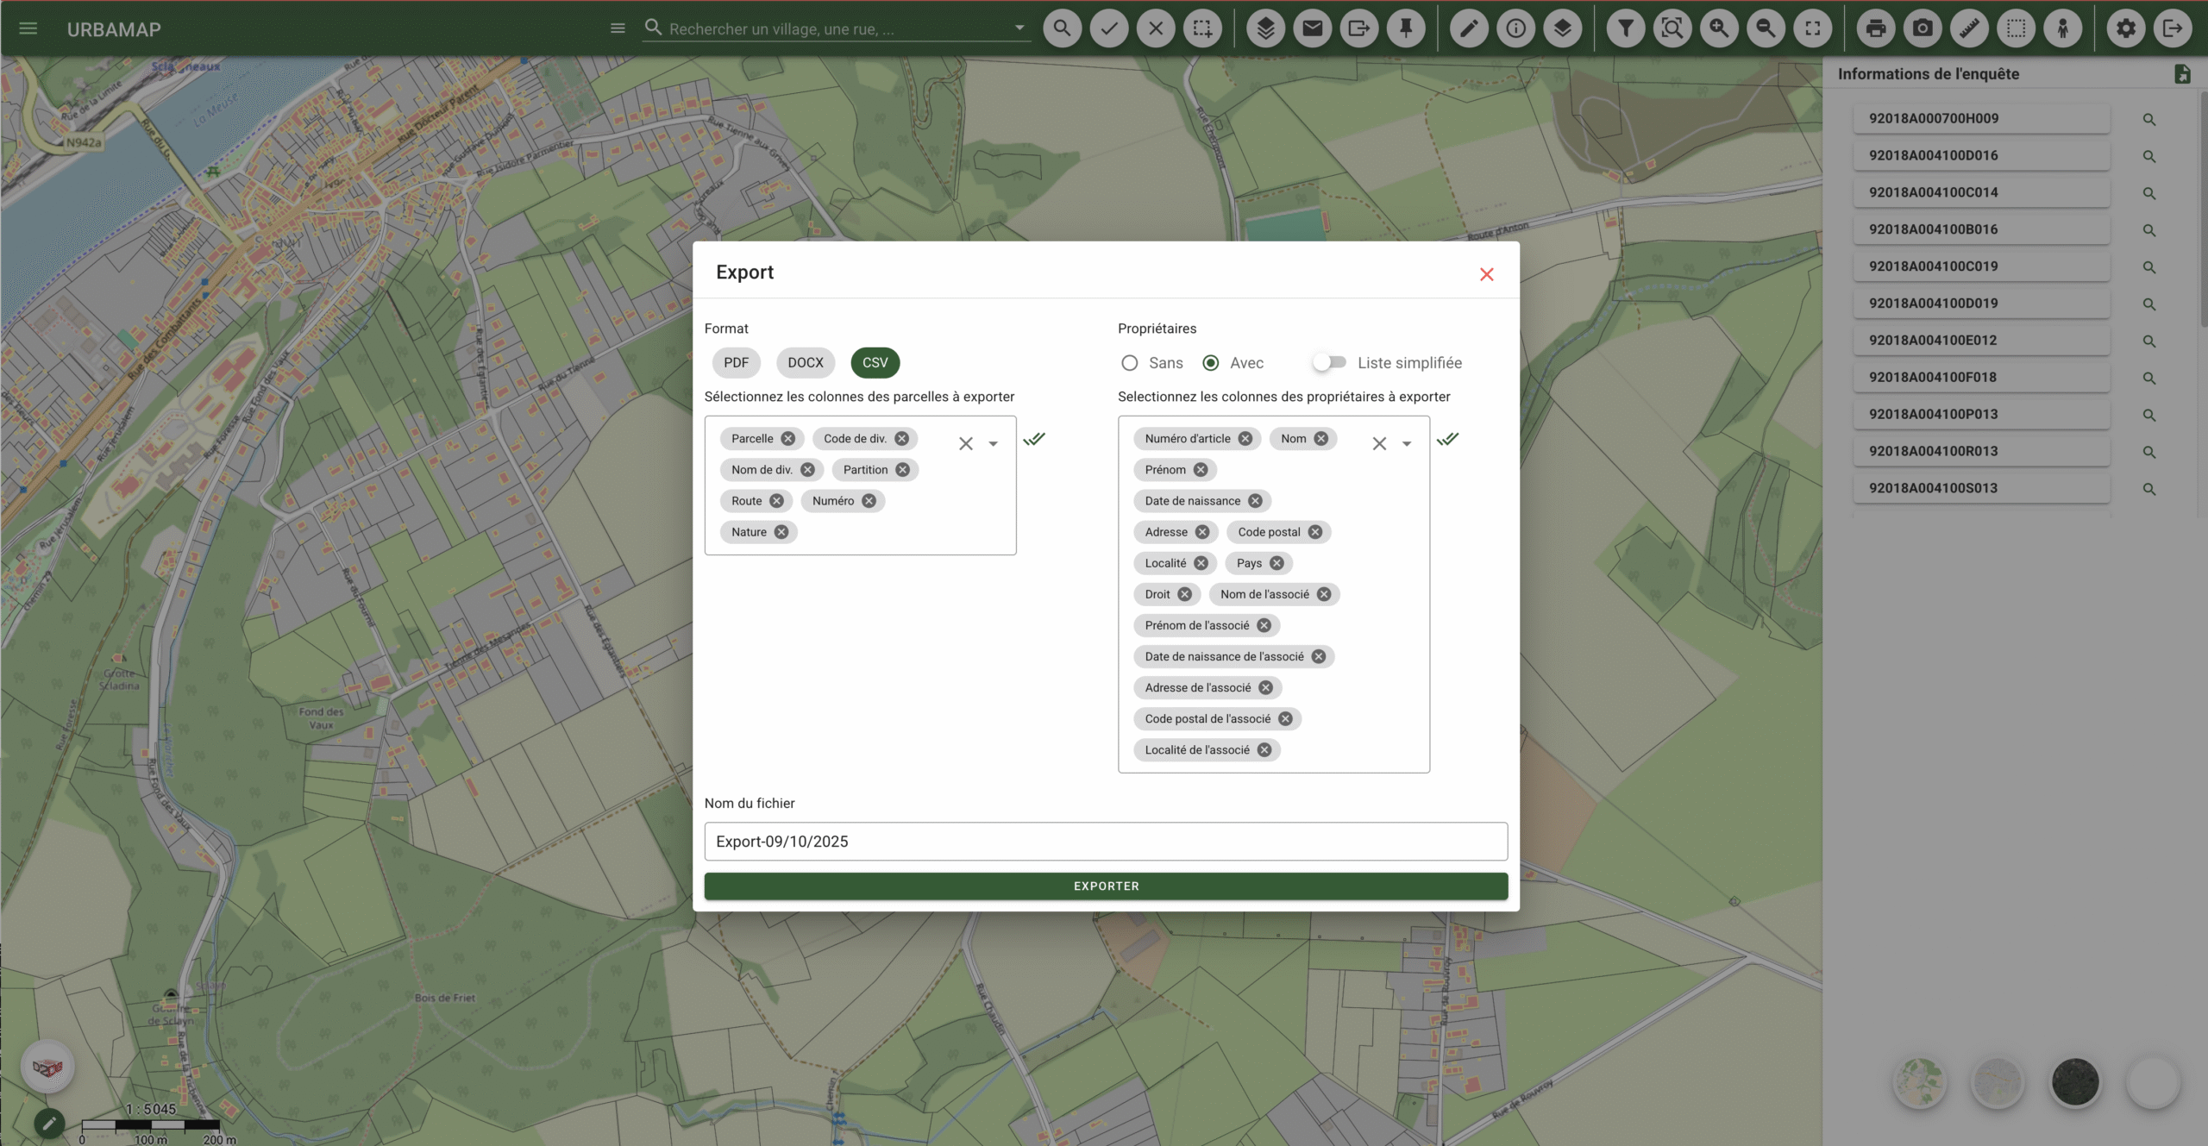Expand owner columns dropdown arrow

1407,443
